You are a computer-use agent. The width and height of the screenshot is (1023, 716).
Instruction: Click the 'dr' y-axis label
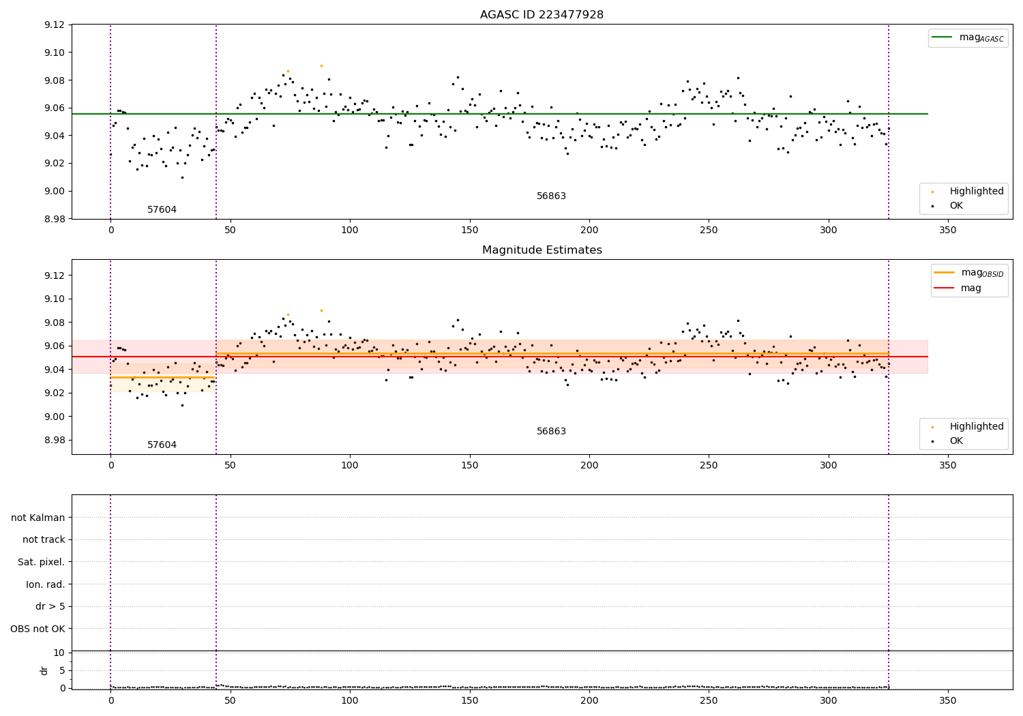pos(44,670)
